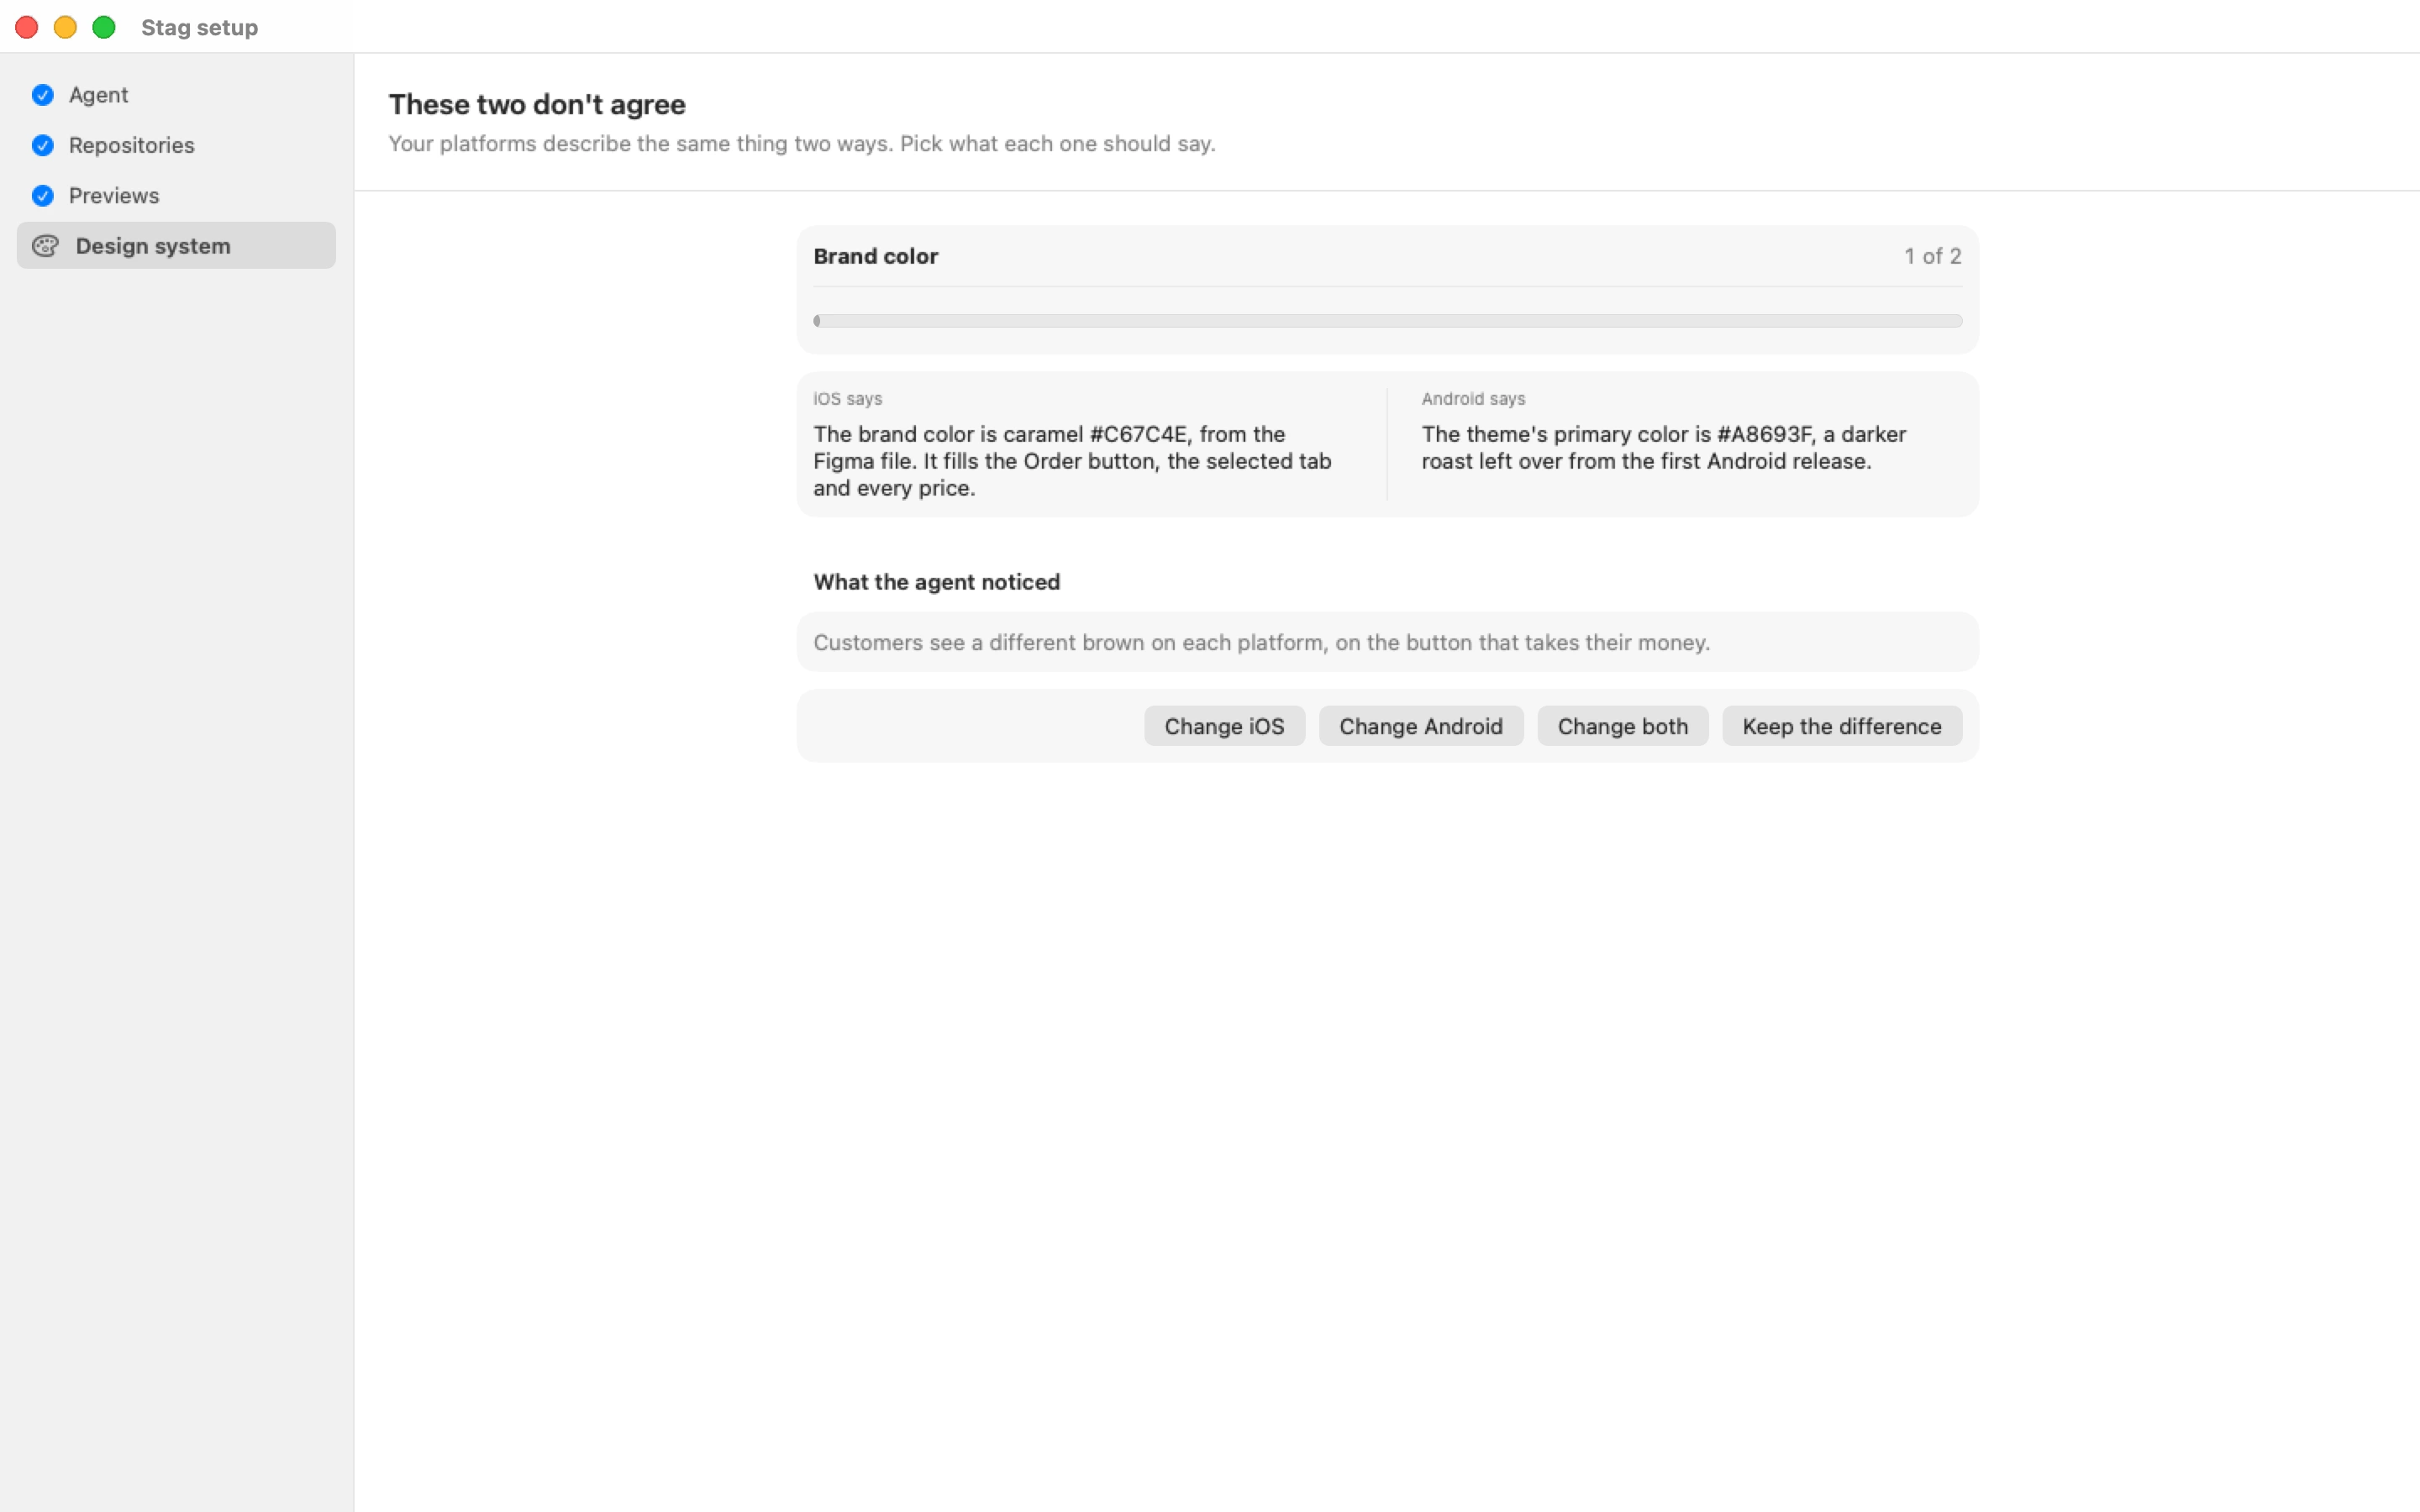Go to the Repositories step
This screenshot has width=2420, height=1512.
[176, 145]
